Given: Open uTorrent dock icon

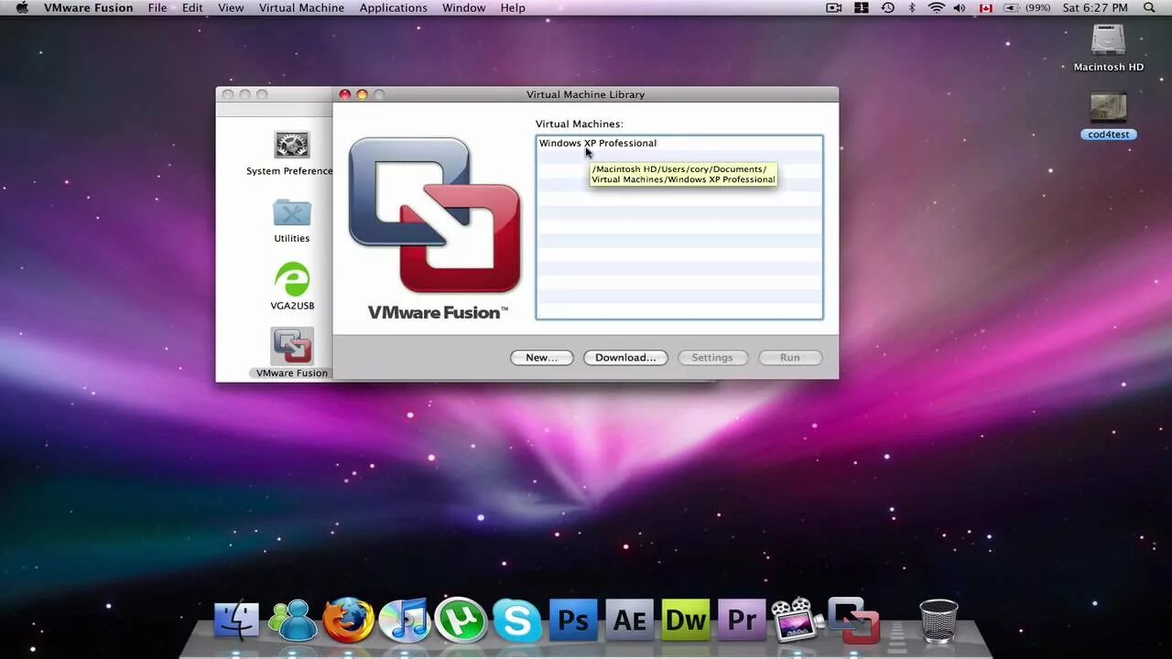Looking at the screenshot, I should point(461,621).
